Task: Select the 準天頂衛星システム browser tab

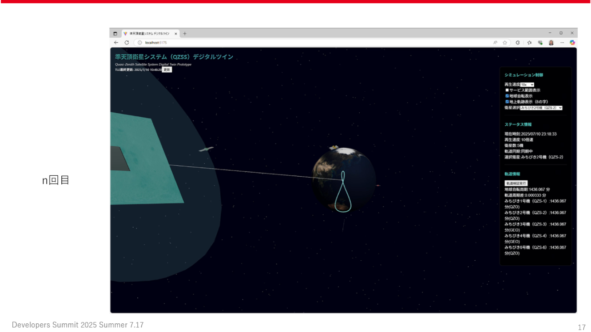Action: (149, 34)
